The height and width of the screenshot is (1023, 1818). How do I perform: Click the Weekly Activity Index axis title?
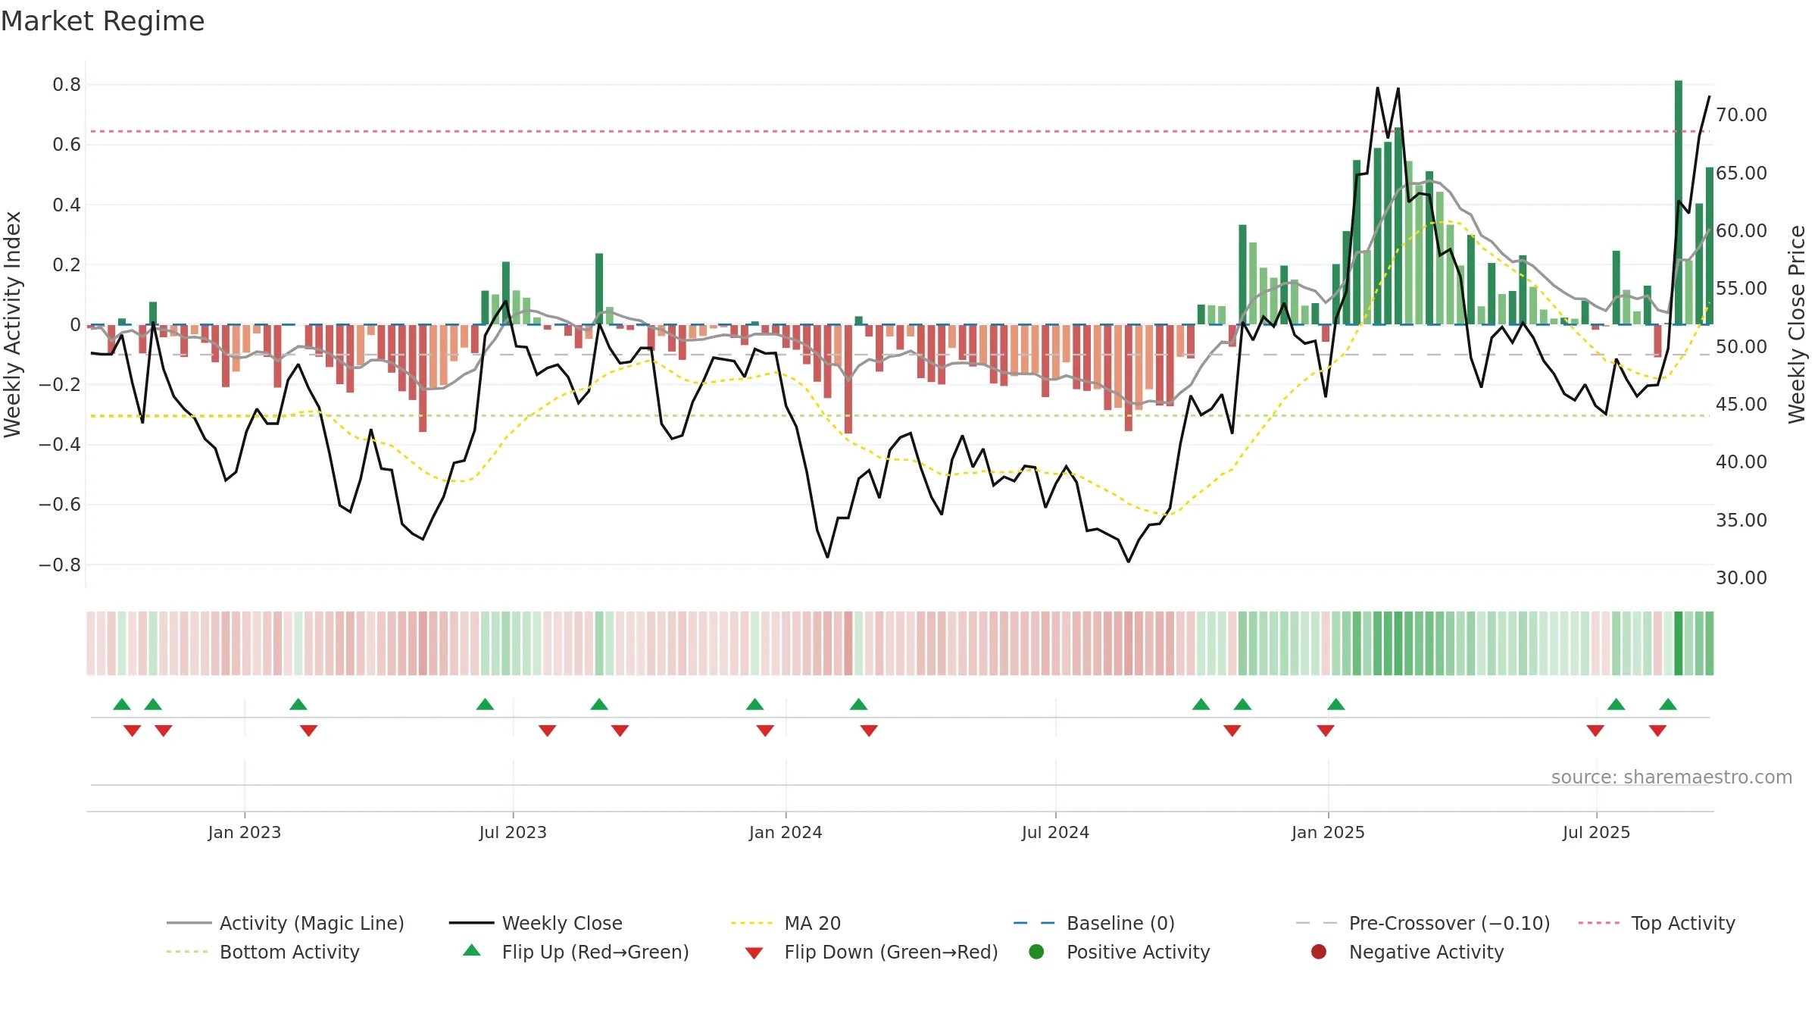[13, 324]
